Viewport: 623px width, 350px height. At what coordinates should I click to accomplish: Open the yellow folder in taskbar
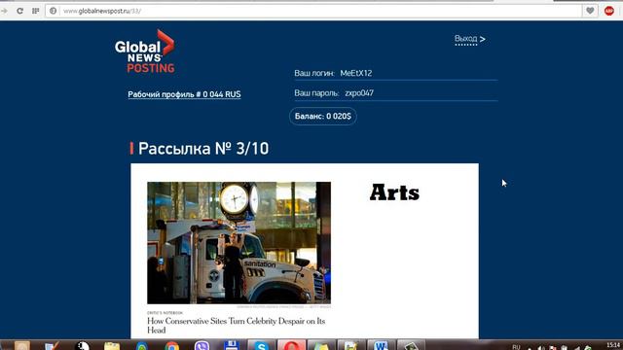coord(112,346)
